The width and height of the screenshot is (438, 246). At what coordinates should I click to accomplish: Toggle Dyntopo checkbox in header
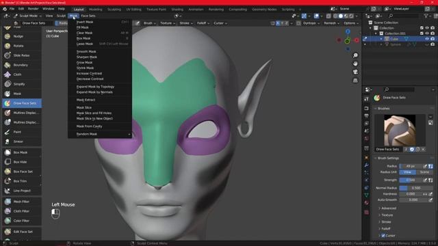click(x=298, y=23)
